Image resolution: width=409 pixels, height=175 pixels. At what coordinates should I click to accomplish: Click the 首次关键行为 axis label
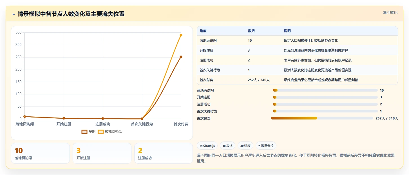pos(142,124)
